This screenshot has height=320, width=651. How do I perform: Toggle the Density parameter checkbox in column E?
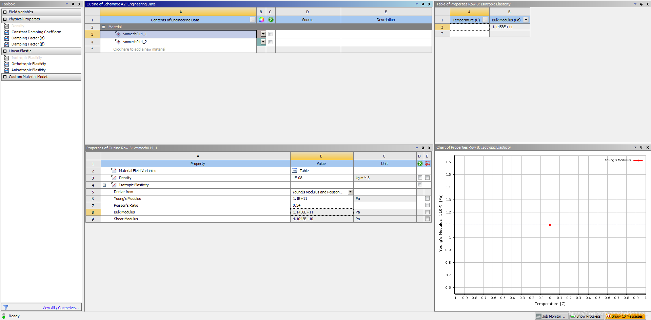[428, 178]
